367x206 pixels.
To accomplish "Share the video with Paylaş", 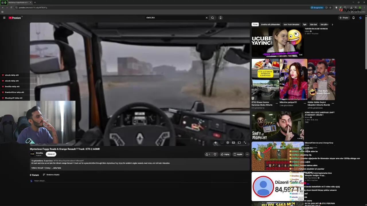I will 225,154.
